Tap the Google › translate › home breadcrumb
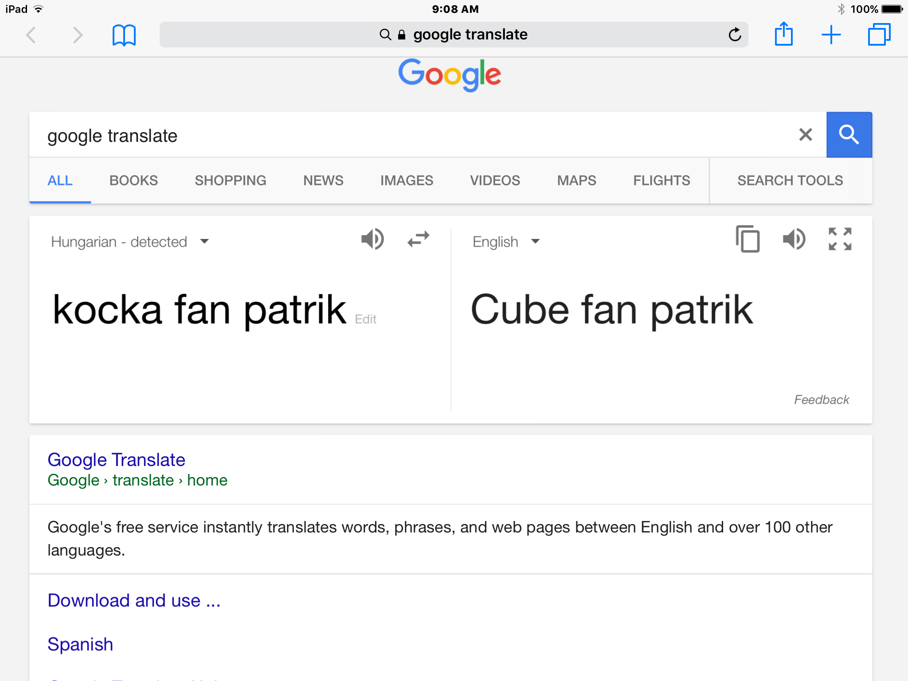The image size is (908, 681). (137, 480)
